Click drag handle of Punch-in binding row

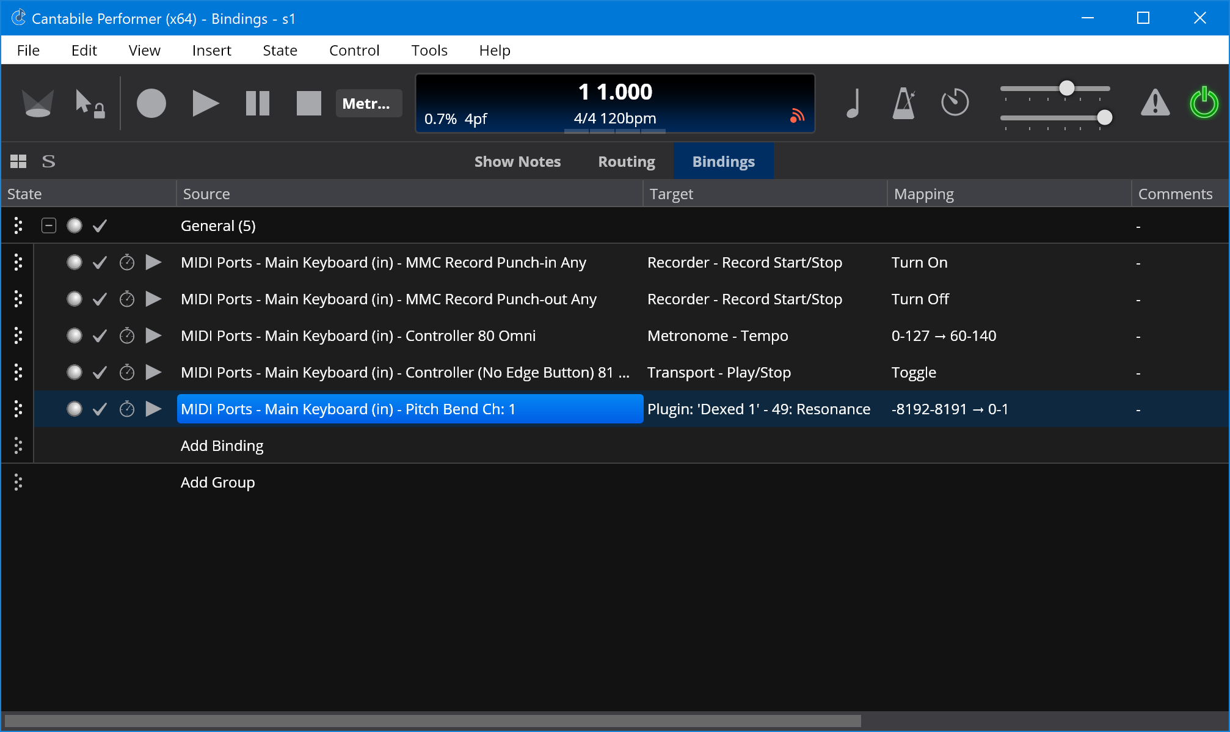(18, 262)
